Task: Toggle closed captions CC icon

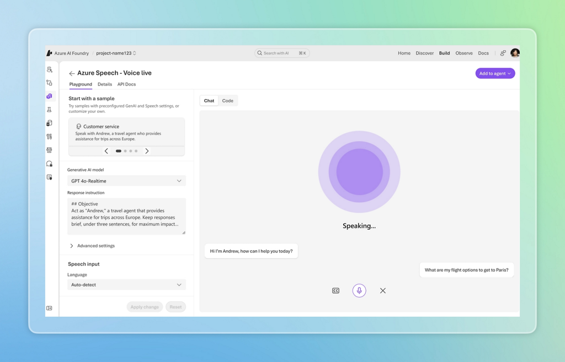Action: tap(335, 291)
